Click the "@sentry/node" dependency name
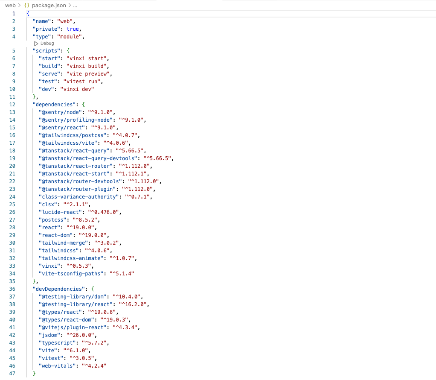This screenshot has width=436, height=380. point(60,112)
